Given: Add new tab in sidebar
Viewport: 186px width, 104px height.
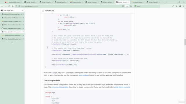Looking at the screenshot, I should [12, 42].
